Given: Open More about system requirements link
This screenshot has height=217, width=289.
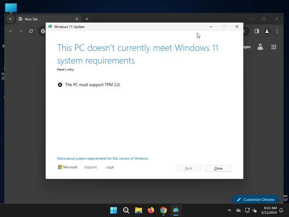Looking at the screenshot, I should coord(103,159).
